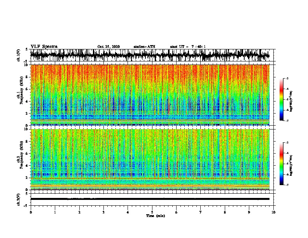
Task: Click the "ch.1(V)" axis label
Action: [x=19, y=55]
